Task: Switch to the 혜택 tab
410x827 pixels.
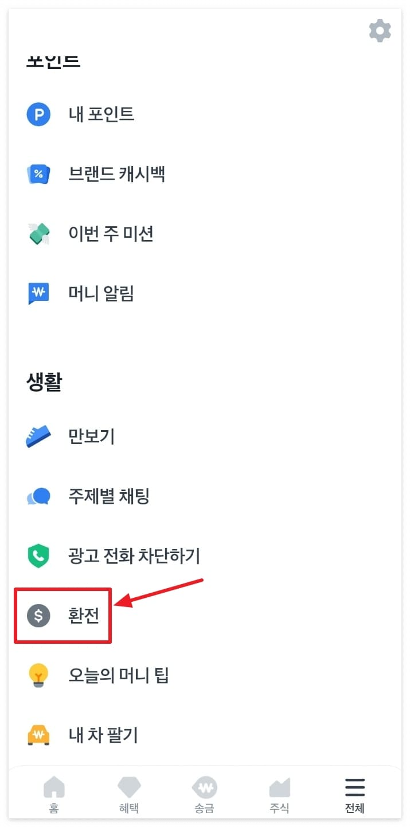Action: point(129,793)
